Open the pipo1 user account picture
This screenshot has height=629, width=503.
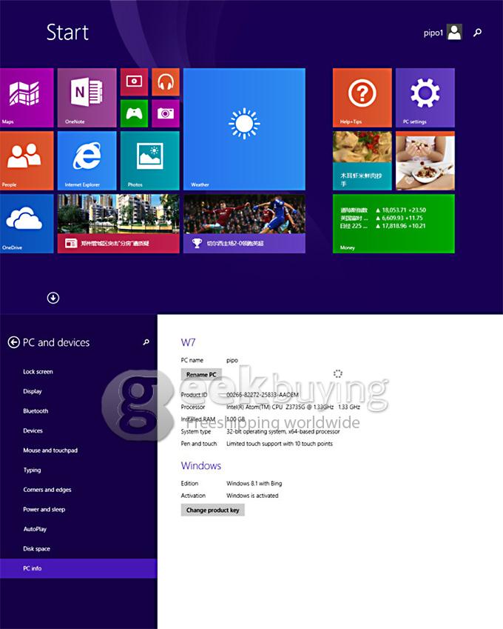[x=454, y=32]
